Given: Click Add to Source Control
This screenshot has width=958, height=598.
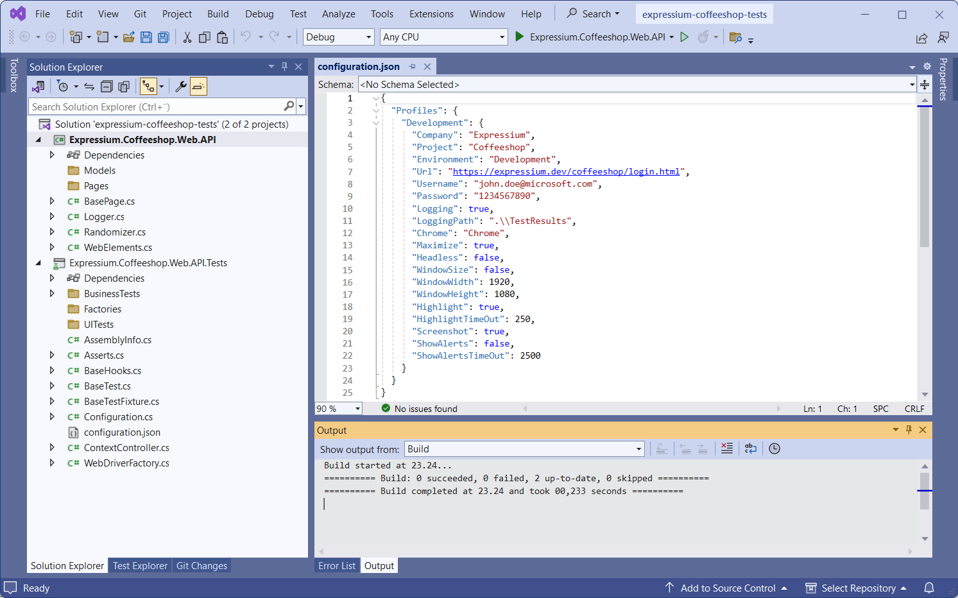Looking at the screenshot, I should [728, 588].
